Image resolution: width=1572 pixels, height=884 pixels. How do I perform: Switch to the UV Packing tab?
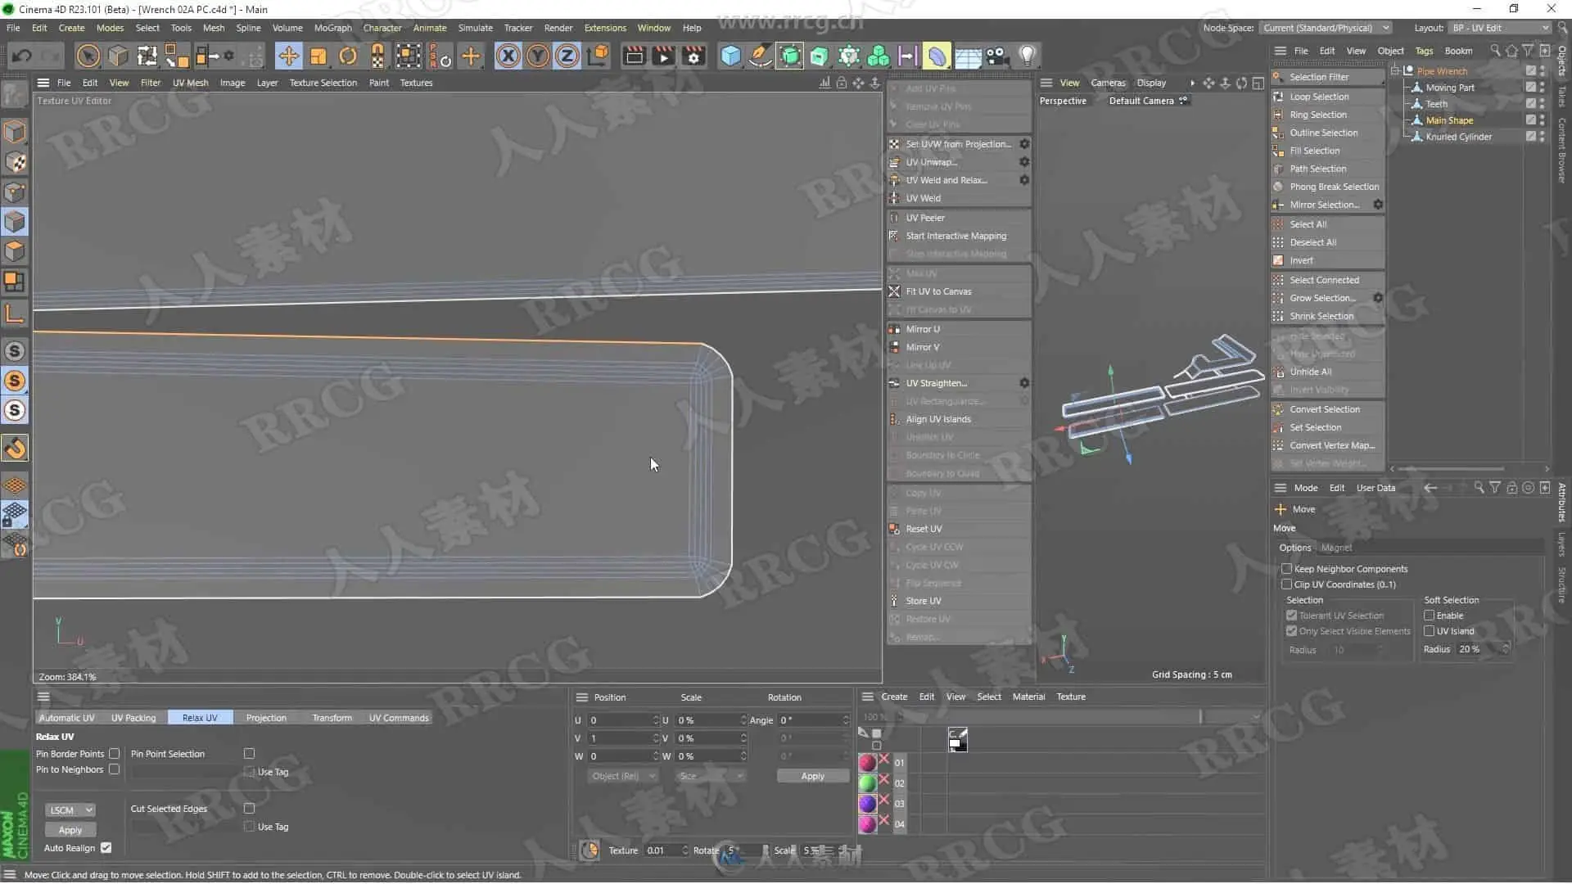pos(133,718)
